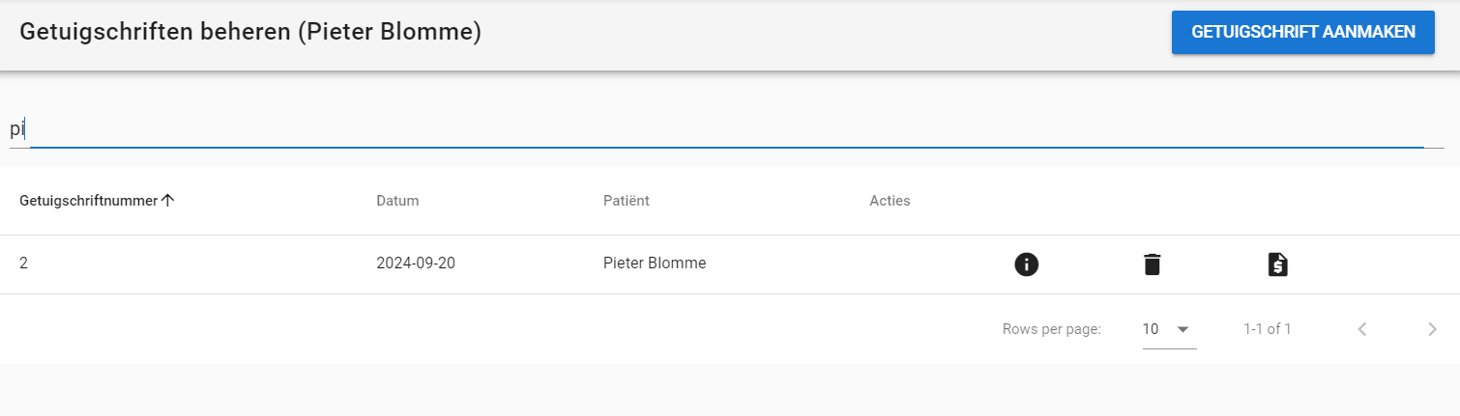This screenshot has width=1460, height=416.
Task: Sort the table by Getuigschriftnummer column header
Action: [88, 201]
